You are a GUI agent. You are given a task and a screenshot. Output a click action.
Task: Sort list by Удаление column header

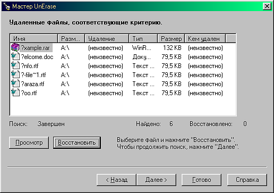(107, 38)
